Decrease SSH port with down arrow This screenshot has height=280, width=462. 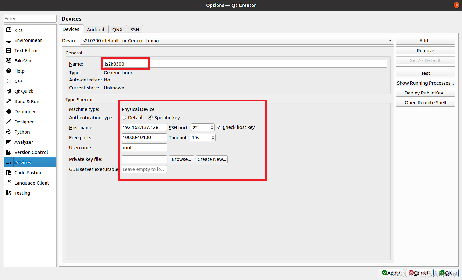(x=212, y=129)
